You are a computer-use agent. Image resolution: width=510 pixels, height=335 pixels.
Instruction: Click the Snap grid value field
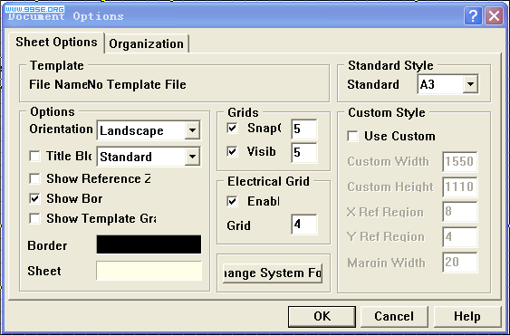click(x=304, y=129)
